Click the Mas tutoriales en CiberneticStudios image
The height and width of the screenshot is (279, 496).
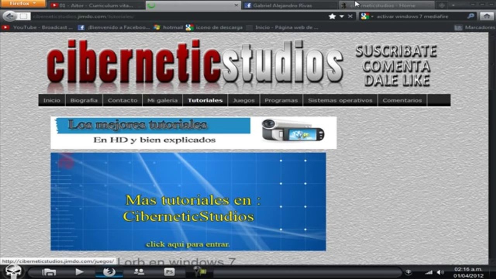click(188, 201)
